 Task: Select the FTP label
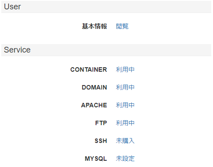pos(101,123)
